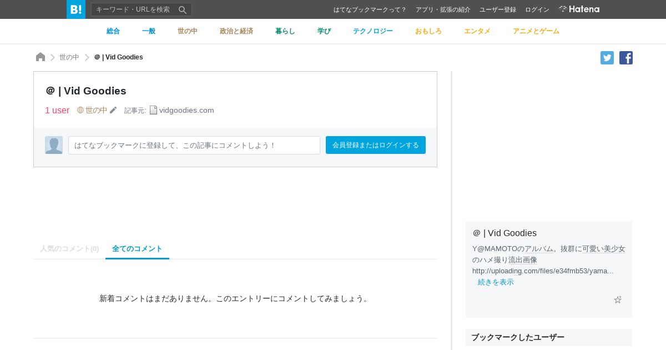Go to home via breadcrumb house icon
The width and height of the screenshot is (666, 350).
click(x=41, y=57)
